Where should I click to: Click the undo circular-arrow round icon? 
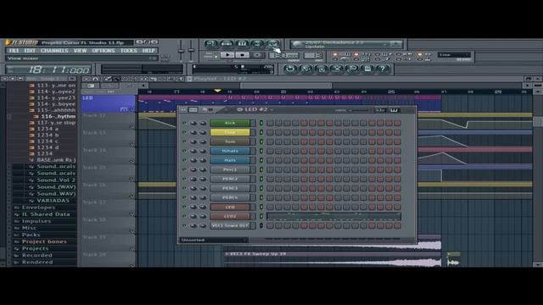point(290,69)
